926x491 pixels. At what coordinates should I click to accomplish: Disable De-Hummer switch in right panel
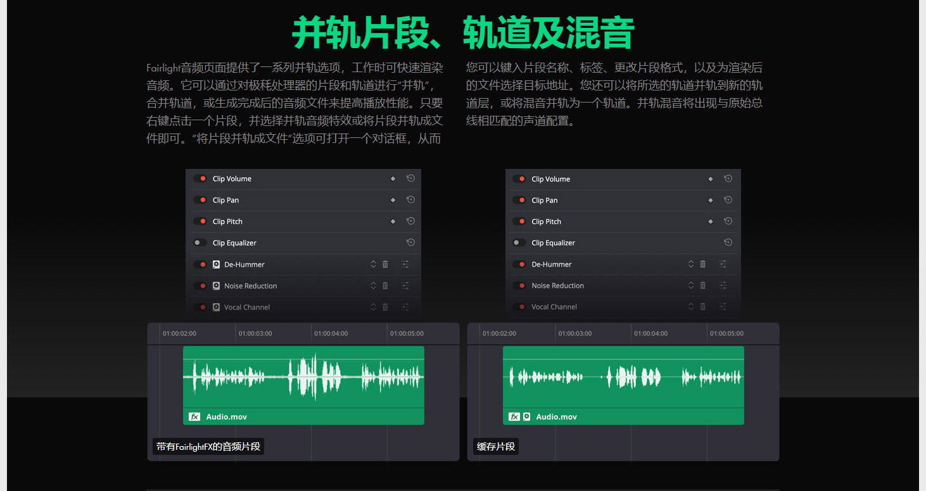(519, 264)
